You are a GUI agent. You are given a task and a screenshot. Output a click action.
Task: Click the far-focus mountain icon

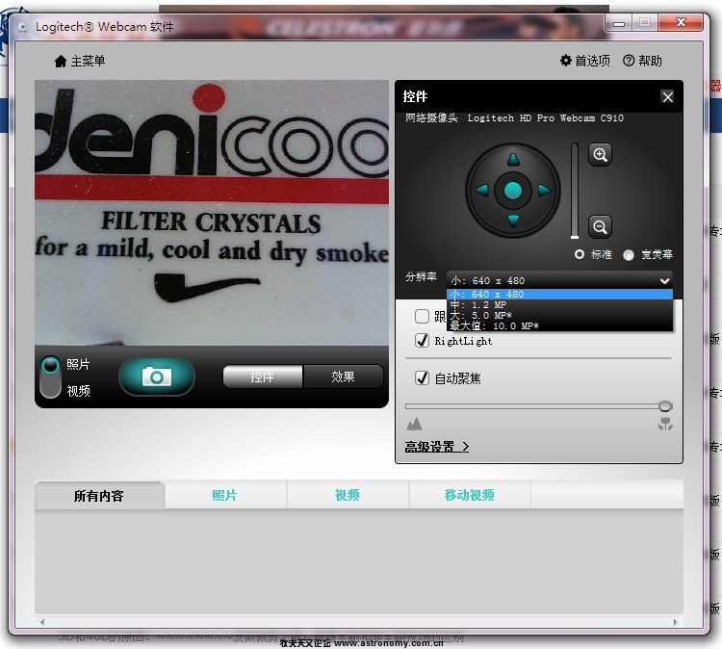pos(414,424)
